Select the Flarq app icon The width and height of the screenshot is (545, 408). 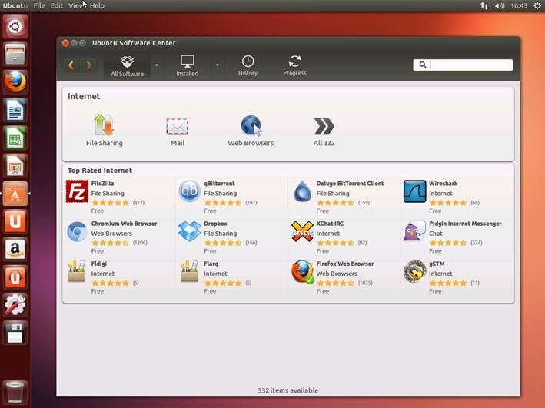[x=189, y=271]
